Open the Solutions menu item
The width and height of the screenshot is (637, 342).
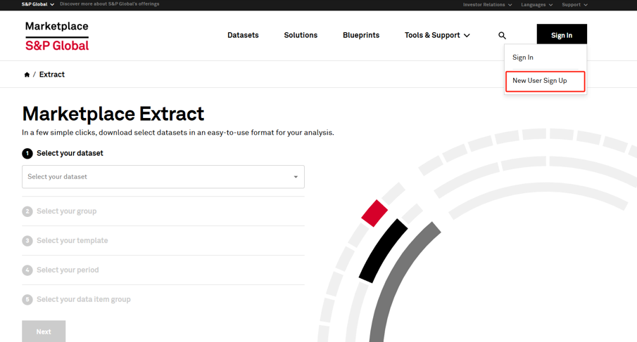click(x=301, y=35)
